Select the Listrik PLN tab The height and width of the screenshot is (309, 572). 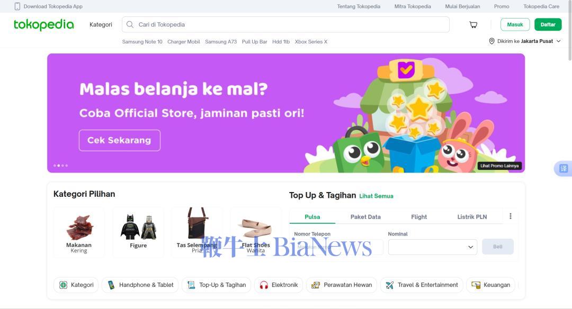tap(472, 217)
